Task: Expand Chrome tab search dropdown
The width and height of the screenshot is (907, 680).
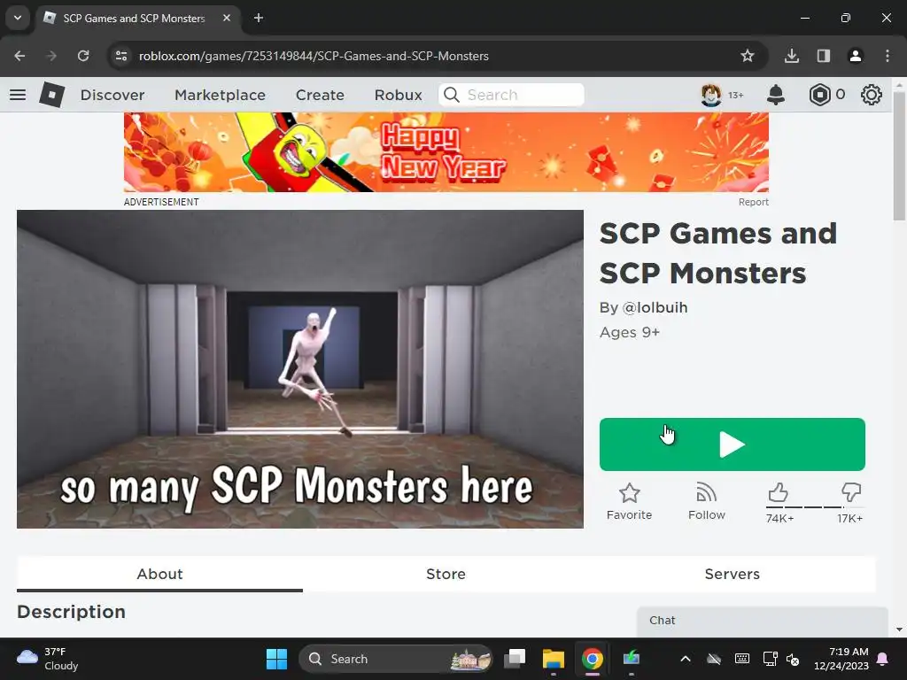Action: point(18,18)
